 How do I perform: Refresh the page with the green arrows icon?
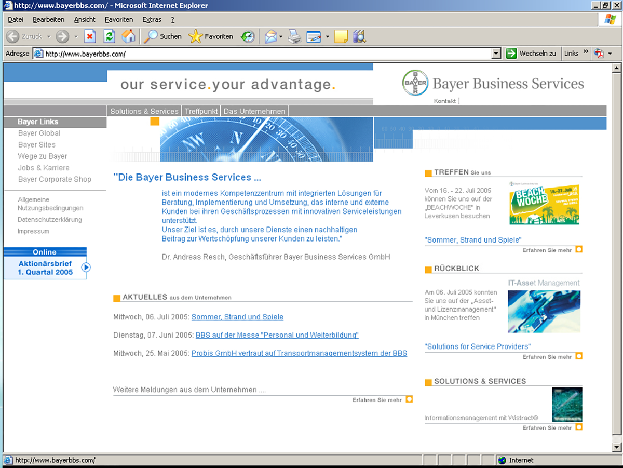[109, 36]
